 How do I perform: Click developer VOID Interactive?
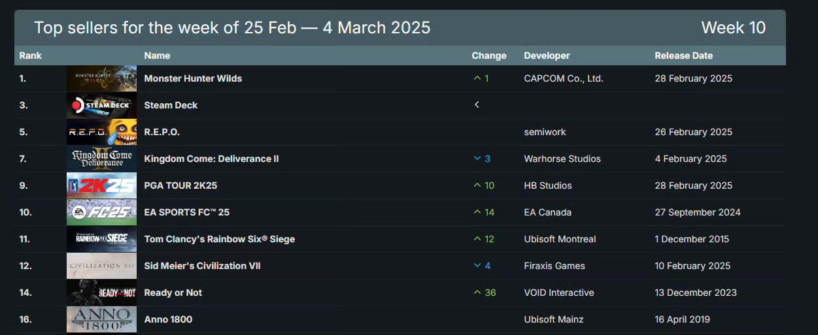click(559, 293)
